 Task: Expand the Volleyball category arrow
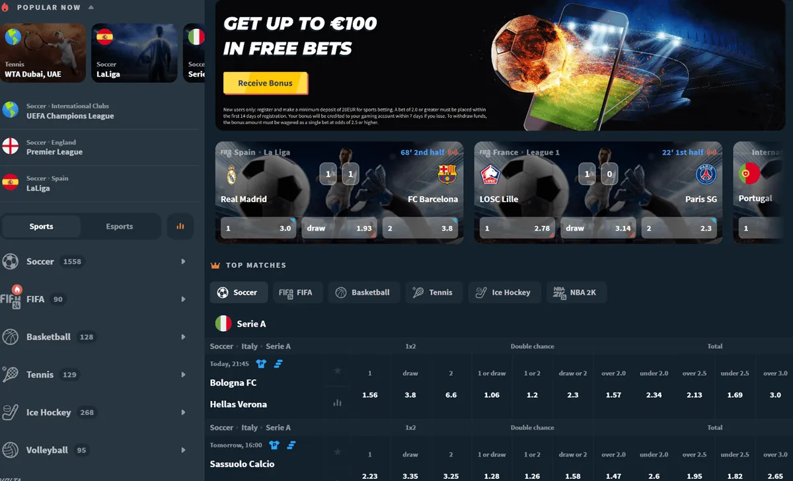[183, 450]
